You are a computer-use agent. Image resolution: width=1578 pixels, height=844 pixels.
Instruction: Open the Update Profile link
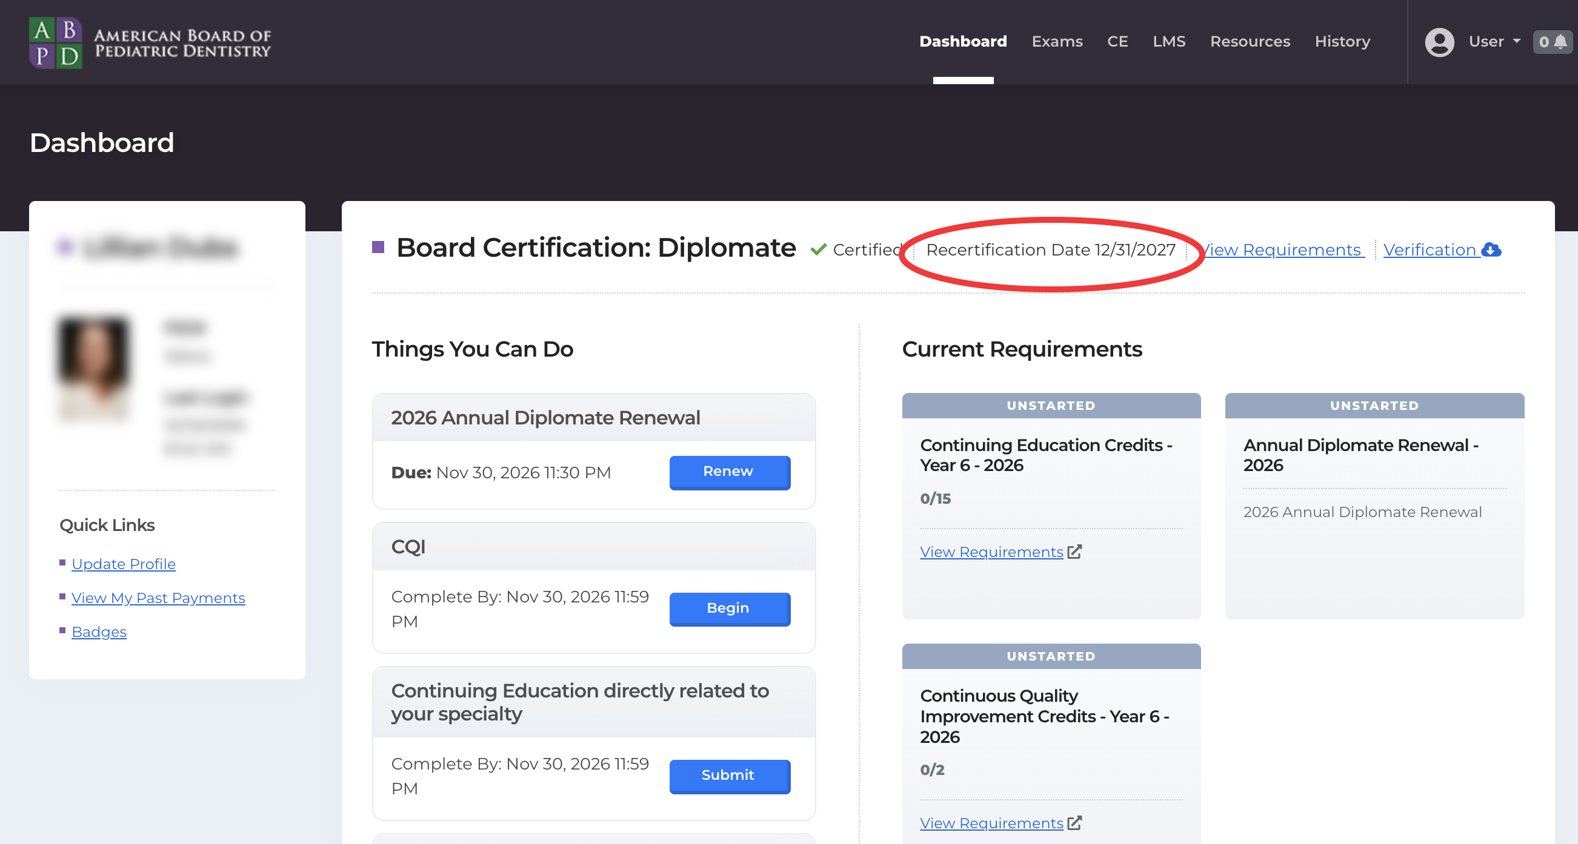[123, 564]
